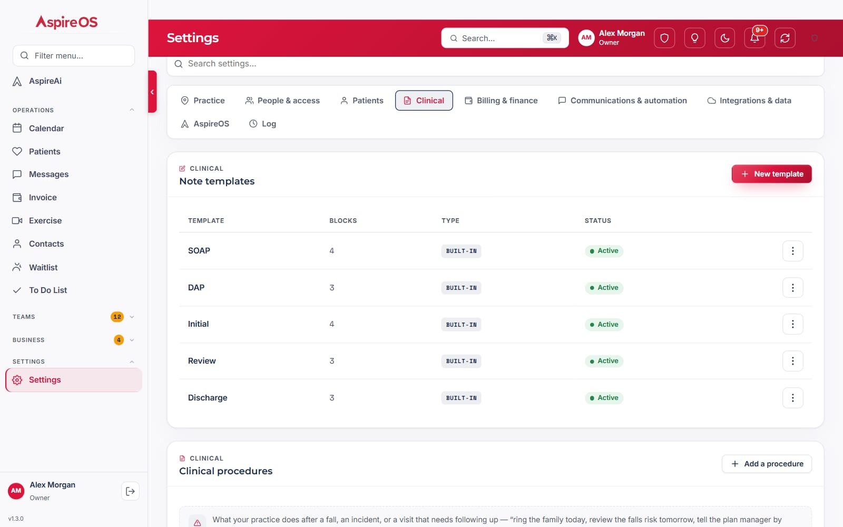Screen dimensions: 843x527
Task: Open actions menu for DAP template
Action: coord(792,288)
